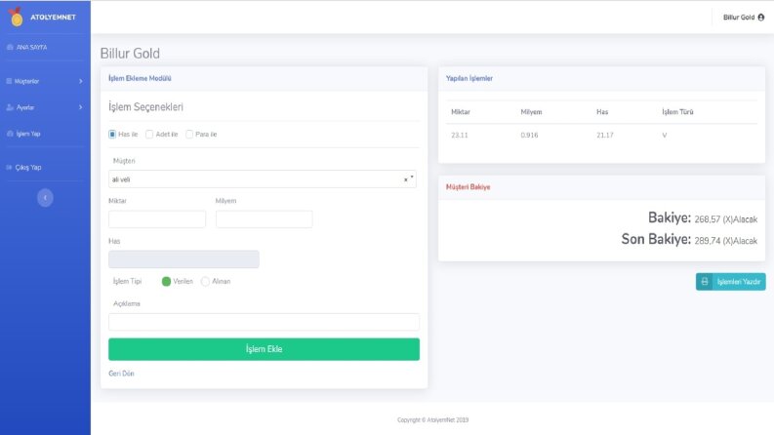Select the Adet ile option
This screenshot has width=774, height=435.
149,135
